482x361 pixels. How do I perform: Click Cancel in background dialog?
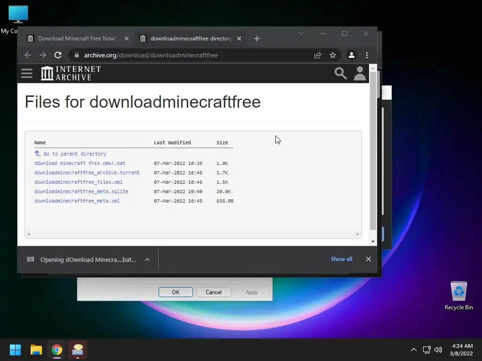[214, 292]
